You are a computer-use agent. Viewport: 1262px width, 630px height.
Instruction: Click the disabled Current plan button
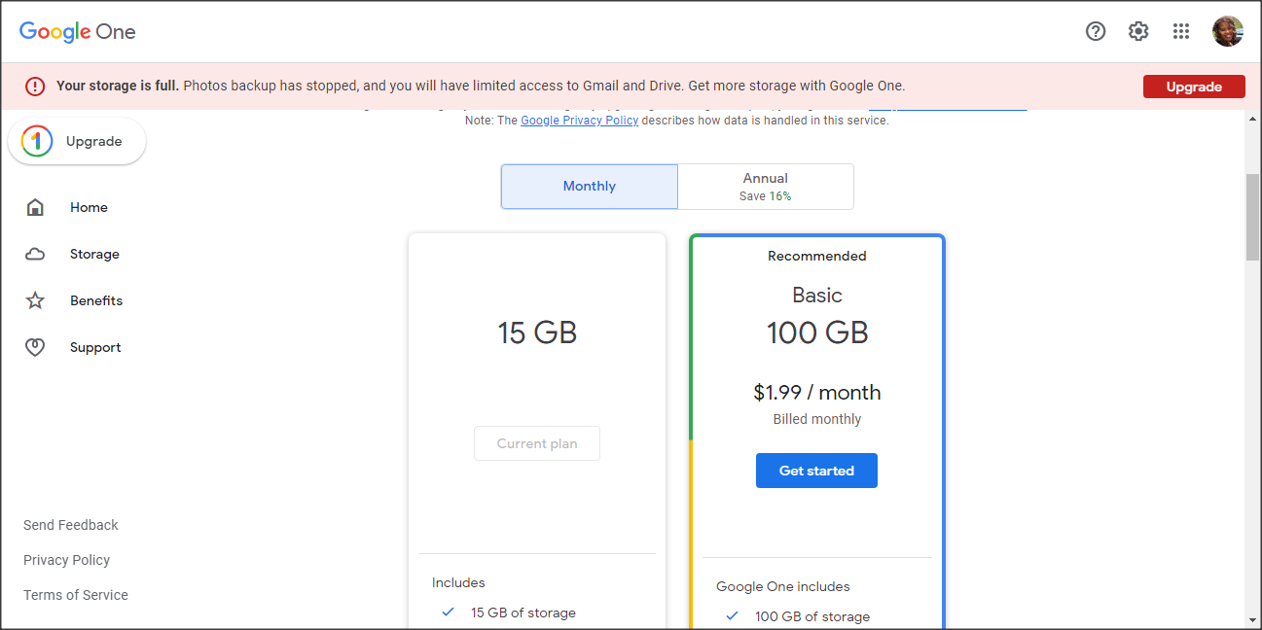pos(537,443)
